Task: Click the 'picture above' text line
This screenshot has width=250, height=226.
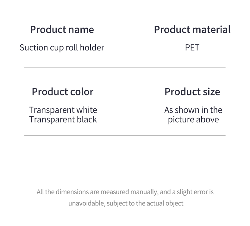Action: 193,119
